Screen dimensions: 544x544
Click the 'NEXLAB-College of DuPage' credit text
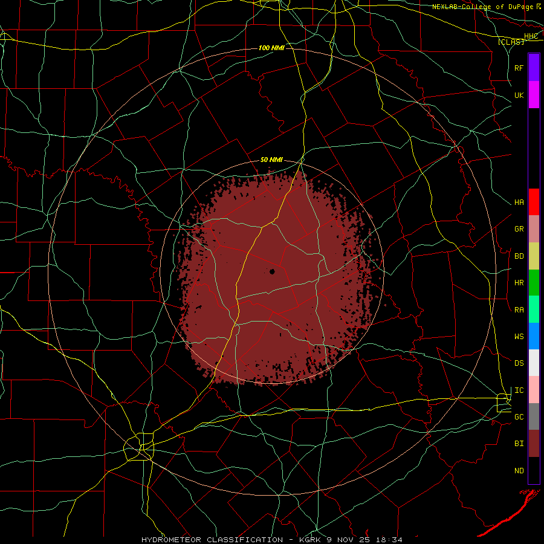(x=482, y=7)
